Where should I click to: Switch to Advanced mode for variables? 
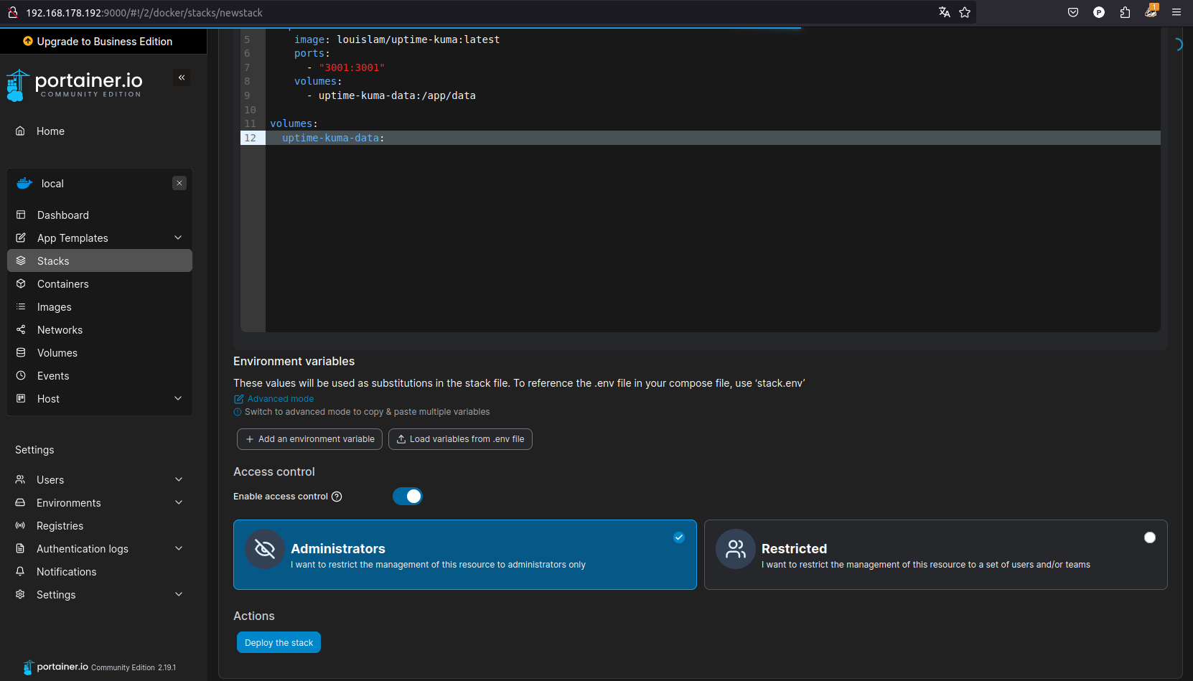pos(280,399)
